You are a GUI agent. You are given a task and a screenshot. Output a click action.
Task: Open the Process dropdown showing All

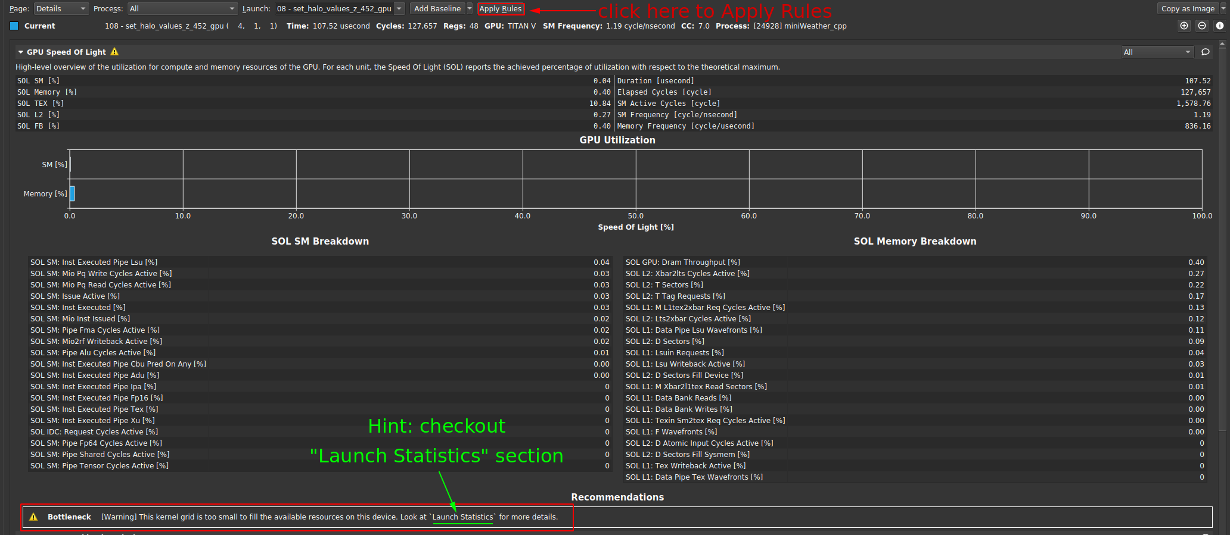click(x=182, y=9)
